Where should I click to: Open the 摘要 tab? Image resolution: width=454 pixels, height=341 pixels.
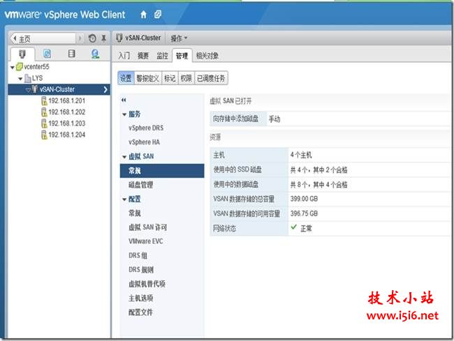(x=142, y=56)
